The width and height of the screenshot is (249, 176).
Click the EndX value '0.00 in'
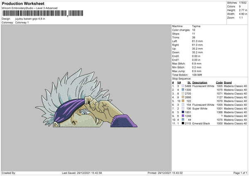click(x=196, y=56)
